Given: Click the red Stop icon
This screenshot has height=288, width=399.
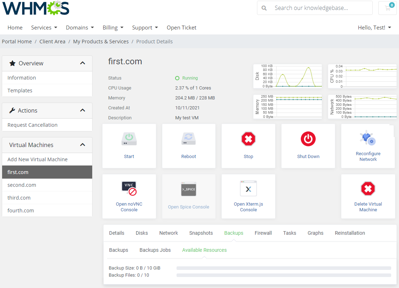Looking at the screenshot, I should (x=248, y=139).
